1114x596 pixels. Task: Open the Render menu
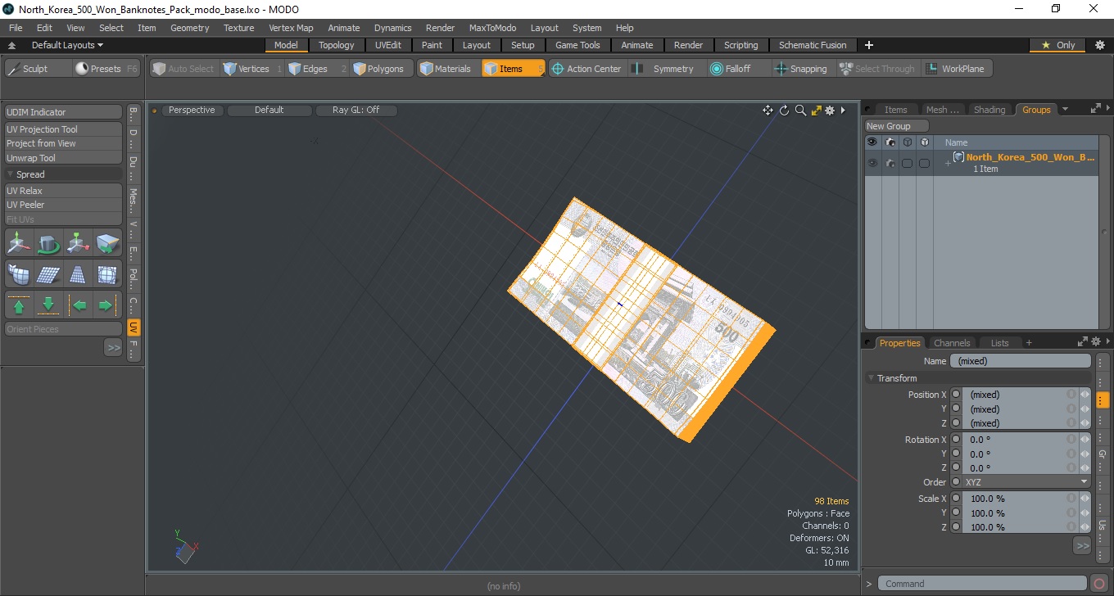click(x=440, y=28)
